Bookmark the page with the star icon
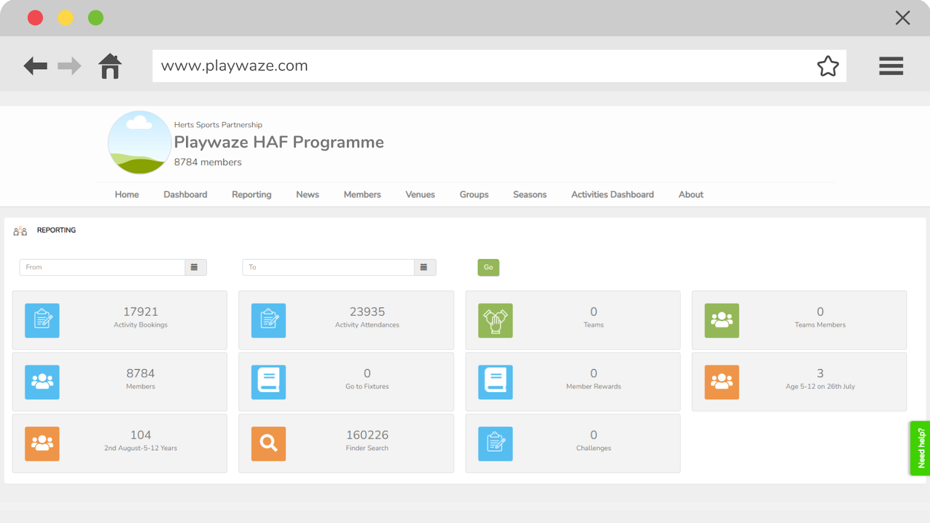930x523 pixels. 828,66
